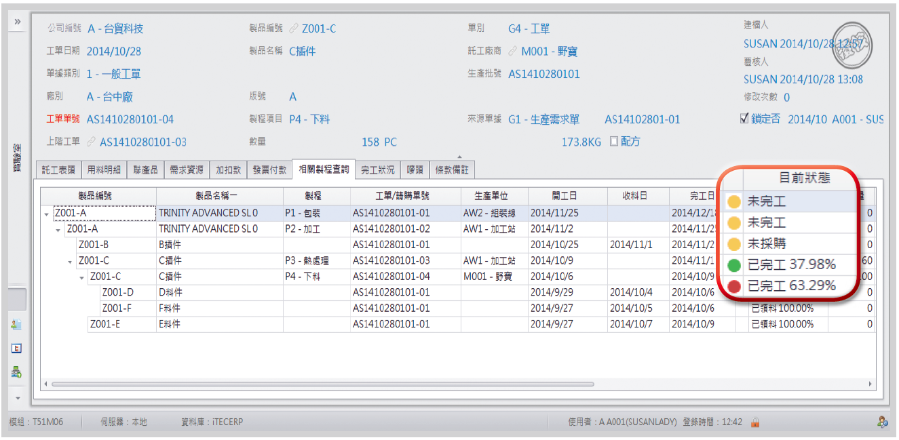Click the weight value 173.8KG
Viewport: 899px width, 440px height.
[x=582, y=142]
